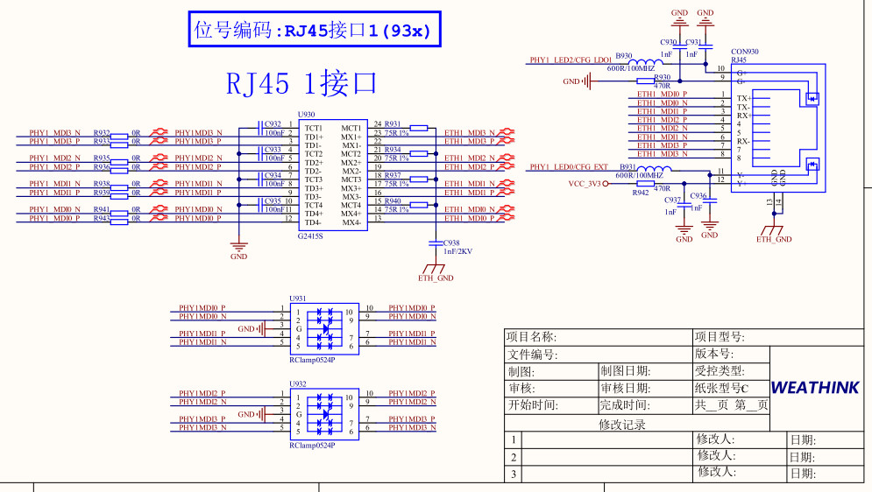This screenshot has width=872, height=492.
Task: Click the 项目名称: field
Action: click(x=599, y=337)
